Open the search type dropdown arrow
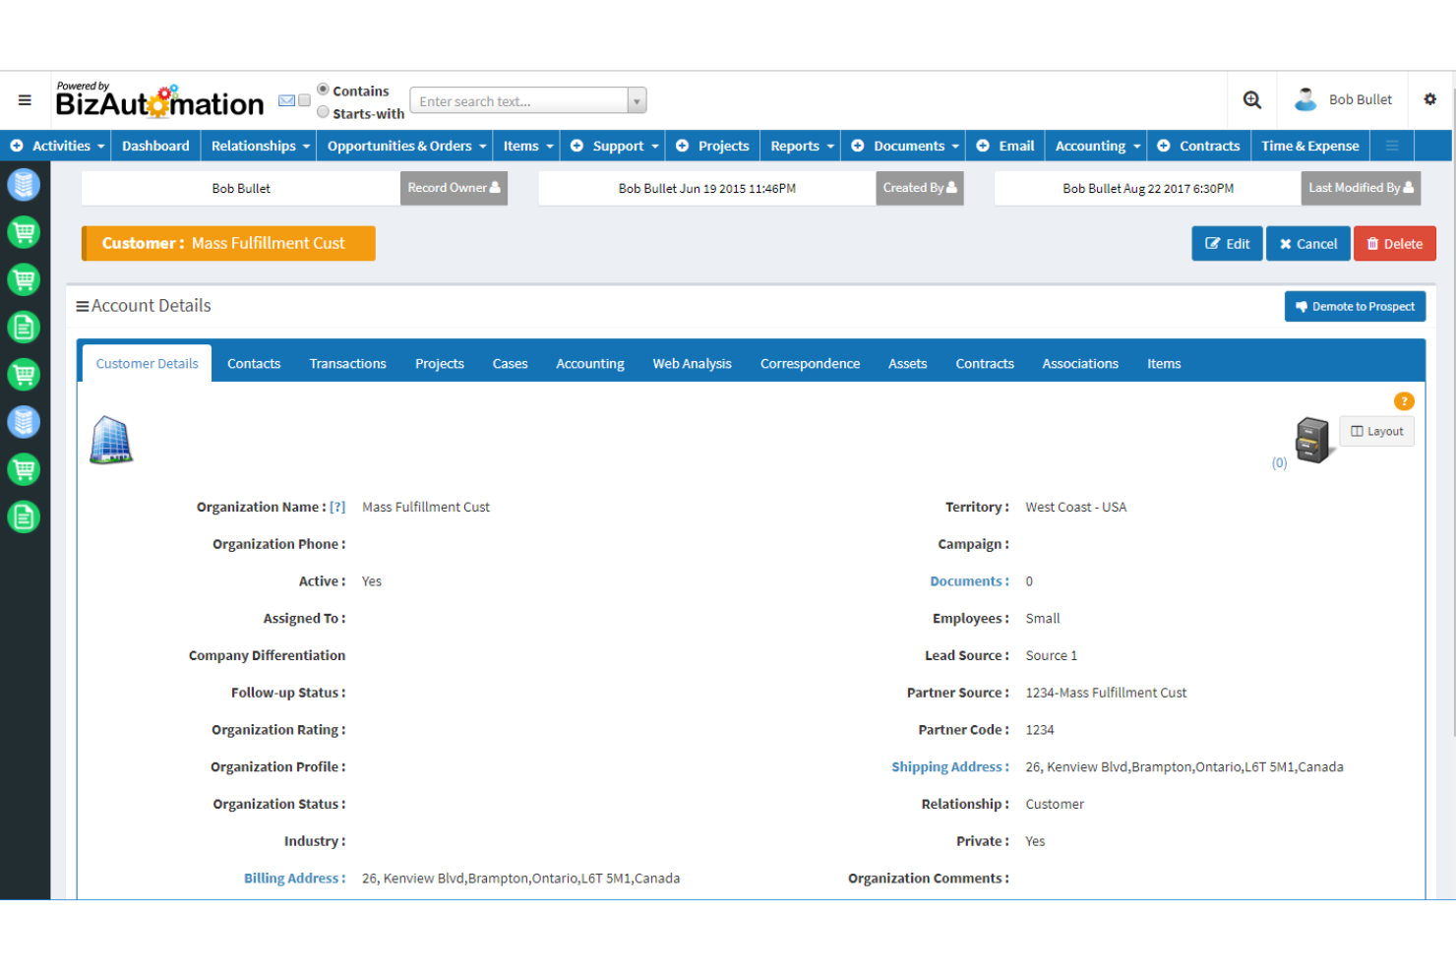 637,100
